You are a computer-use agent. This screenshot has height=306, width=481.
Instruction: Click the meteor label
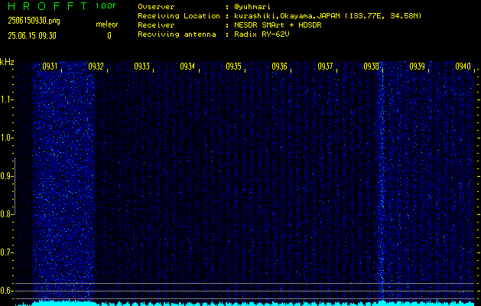click(x=107, y=24)
